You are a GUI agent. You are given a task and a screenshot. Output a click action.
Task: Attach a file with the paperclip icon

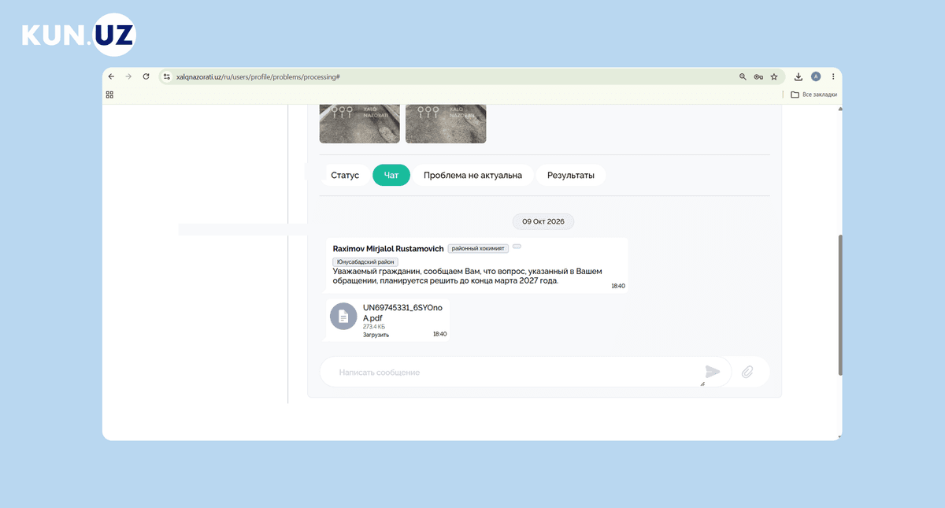747,372
